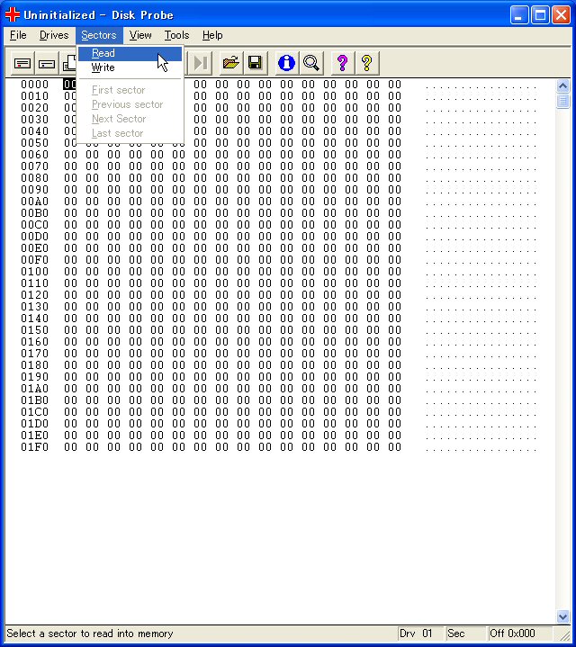Click the scrollbar up arrow

pos(562,85)
